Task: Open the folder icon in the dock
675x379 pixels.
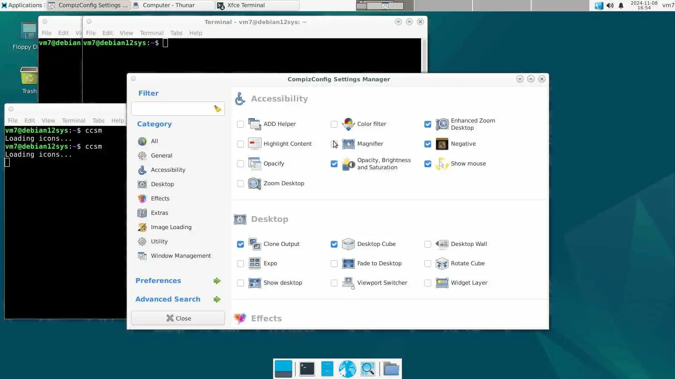Action: tap(391, 369)
